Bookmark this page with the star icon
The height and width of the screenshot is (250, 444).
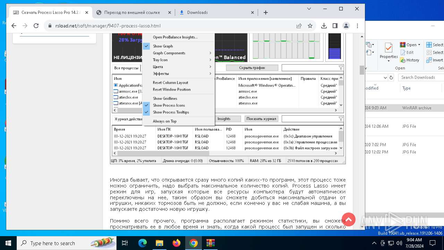(x=310, y=26)
